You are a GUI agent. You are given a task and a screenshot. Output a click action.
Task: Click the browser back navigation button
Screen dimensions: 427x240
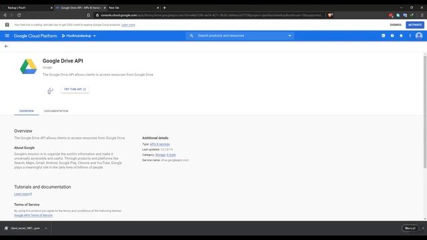pyautogui.click(x=5, y=15)
